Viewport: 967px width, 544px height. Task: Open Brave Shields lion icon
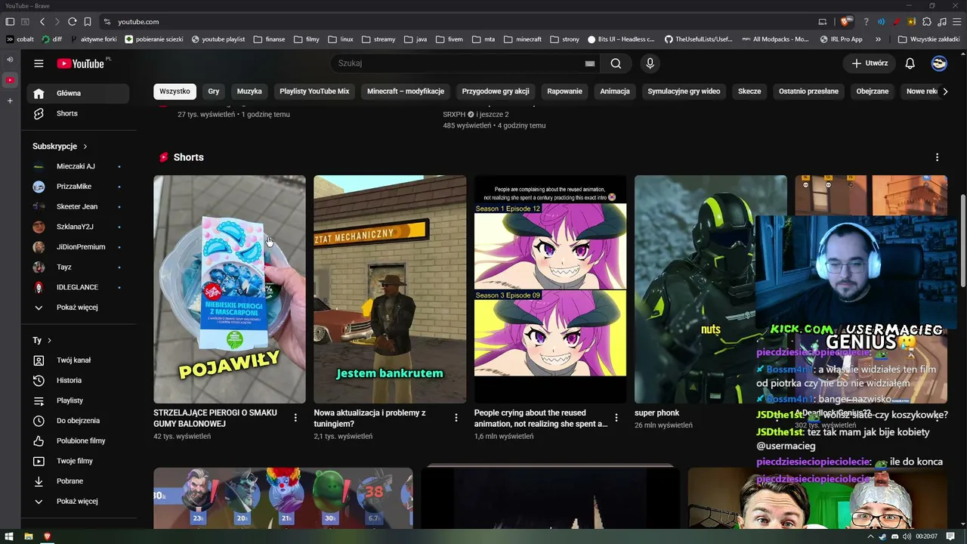[x=845, y=22]
